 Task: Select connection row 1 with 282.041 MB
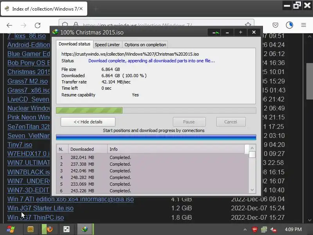click(153, 157)
